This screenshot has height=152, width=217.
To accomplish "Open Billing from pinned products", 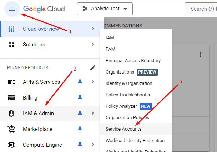I will click(30, 98).
